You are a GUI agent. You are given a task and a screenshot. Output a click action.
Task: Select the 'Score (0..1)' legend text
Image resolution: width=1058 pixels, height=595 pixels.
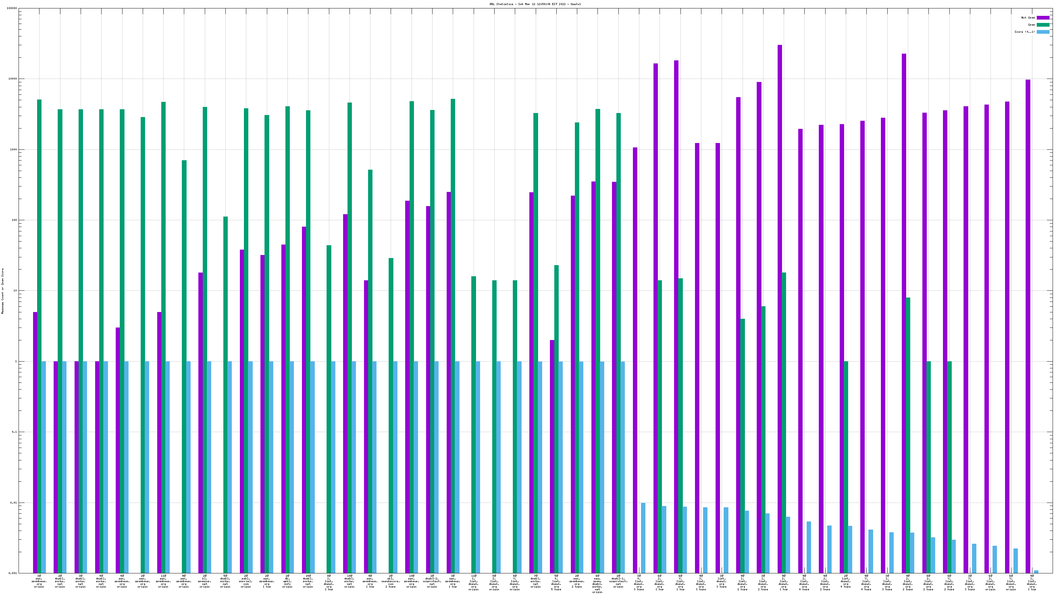(x=1024, y=32)
